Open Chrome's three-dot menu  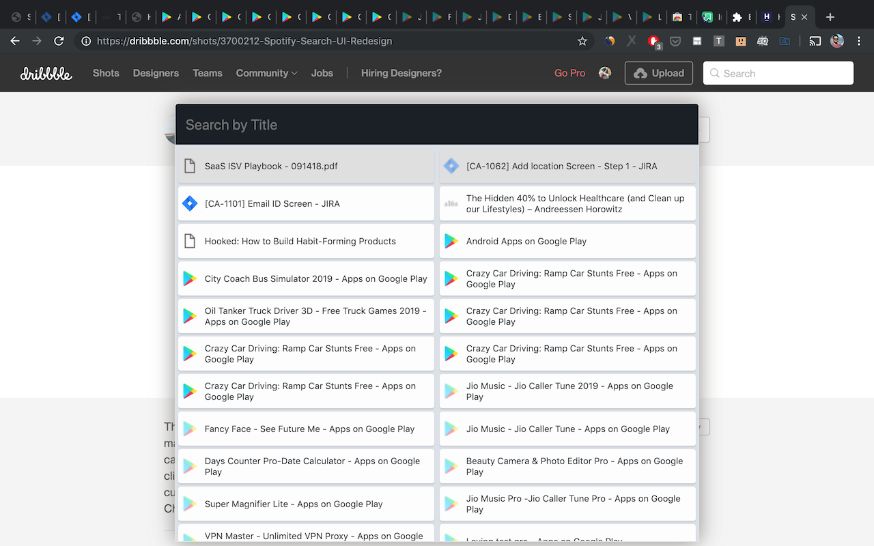pos(859,41)
